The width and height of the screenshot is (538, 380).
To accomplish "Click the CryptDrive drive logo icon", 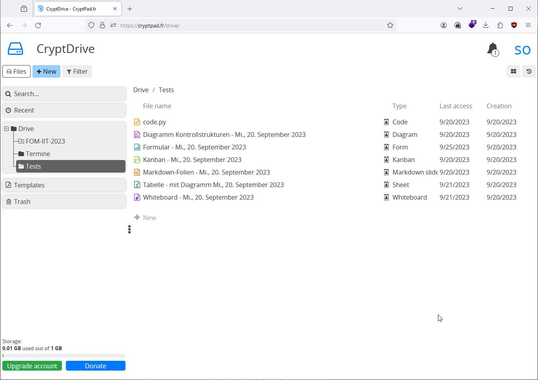I will click(x=15, y=49).
